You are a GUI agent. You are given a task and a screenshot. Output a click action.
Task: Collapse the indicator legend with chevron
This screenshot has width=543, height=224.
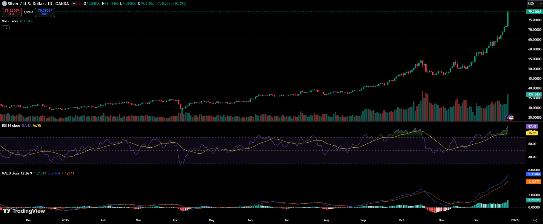click(x=6, y=28)
